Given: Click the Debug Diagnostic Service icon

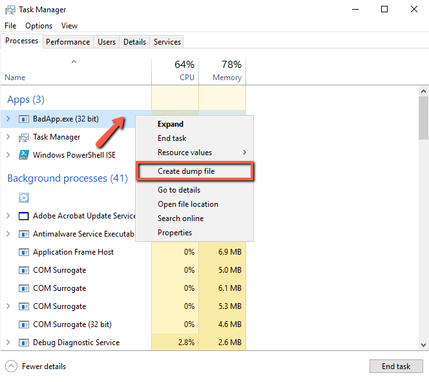Looking at the screenshot, I should point(24,343).
